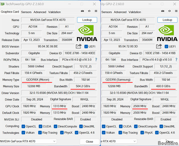This screenshot has width=179, height=146.
Task: Click the Bus Interface question mark in right window
Action: pyautogui.click(x=176, y=60)
